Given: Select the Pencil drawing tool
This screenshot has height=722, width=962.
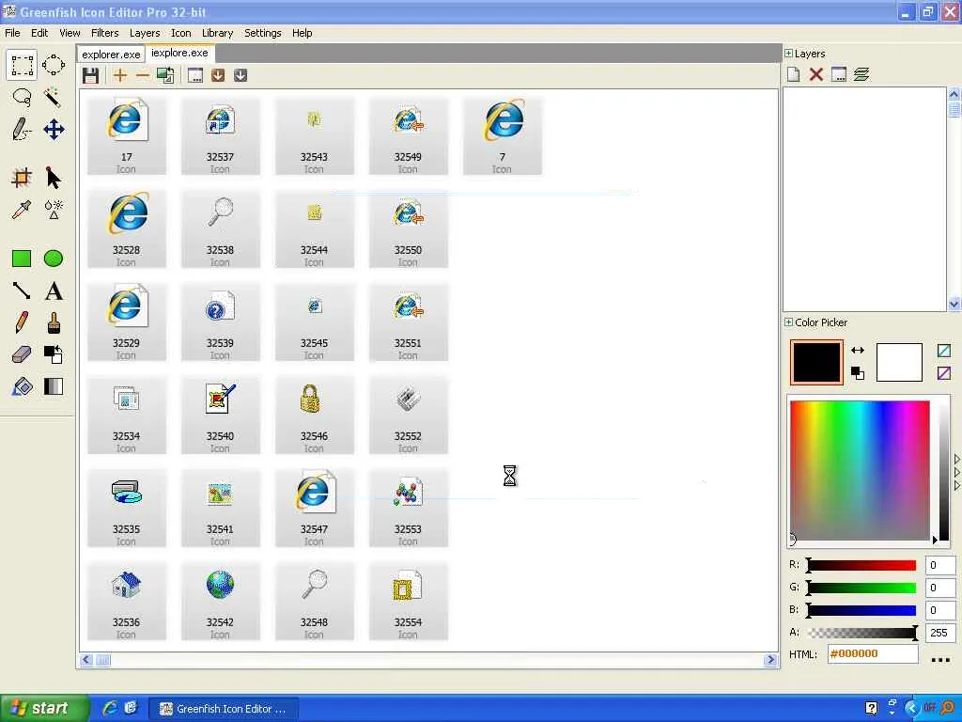Looking at the screenshot, I should [x=22, y=322].
